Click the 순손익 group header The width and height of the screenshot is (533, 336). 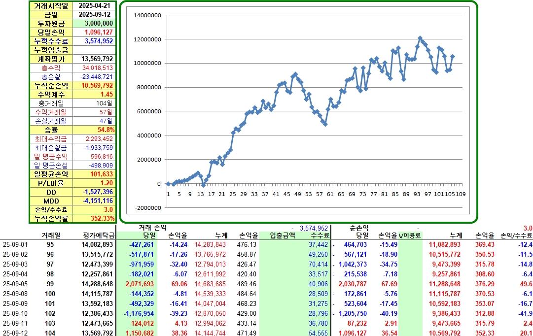[359, 228]
